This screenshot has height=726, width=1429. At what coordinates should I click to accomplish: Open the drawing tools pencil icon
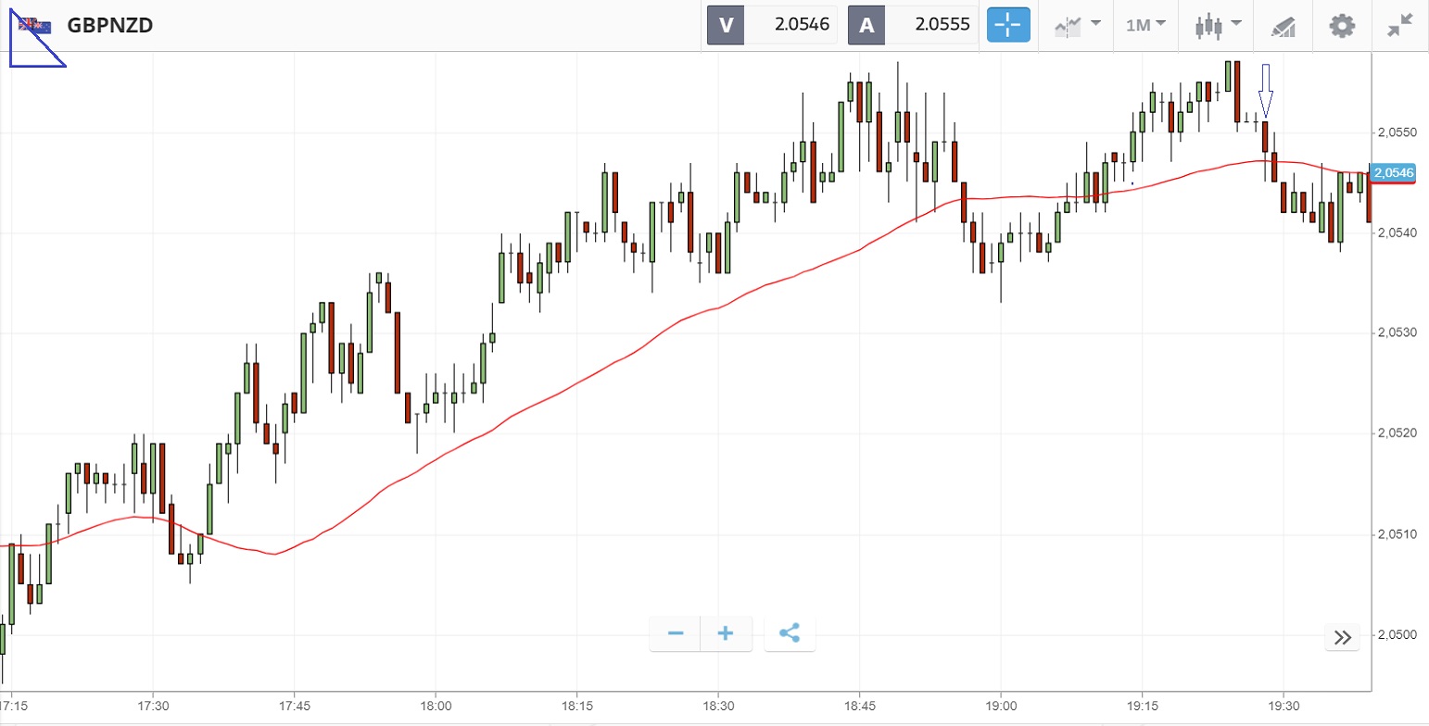point(1283,26)
